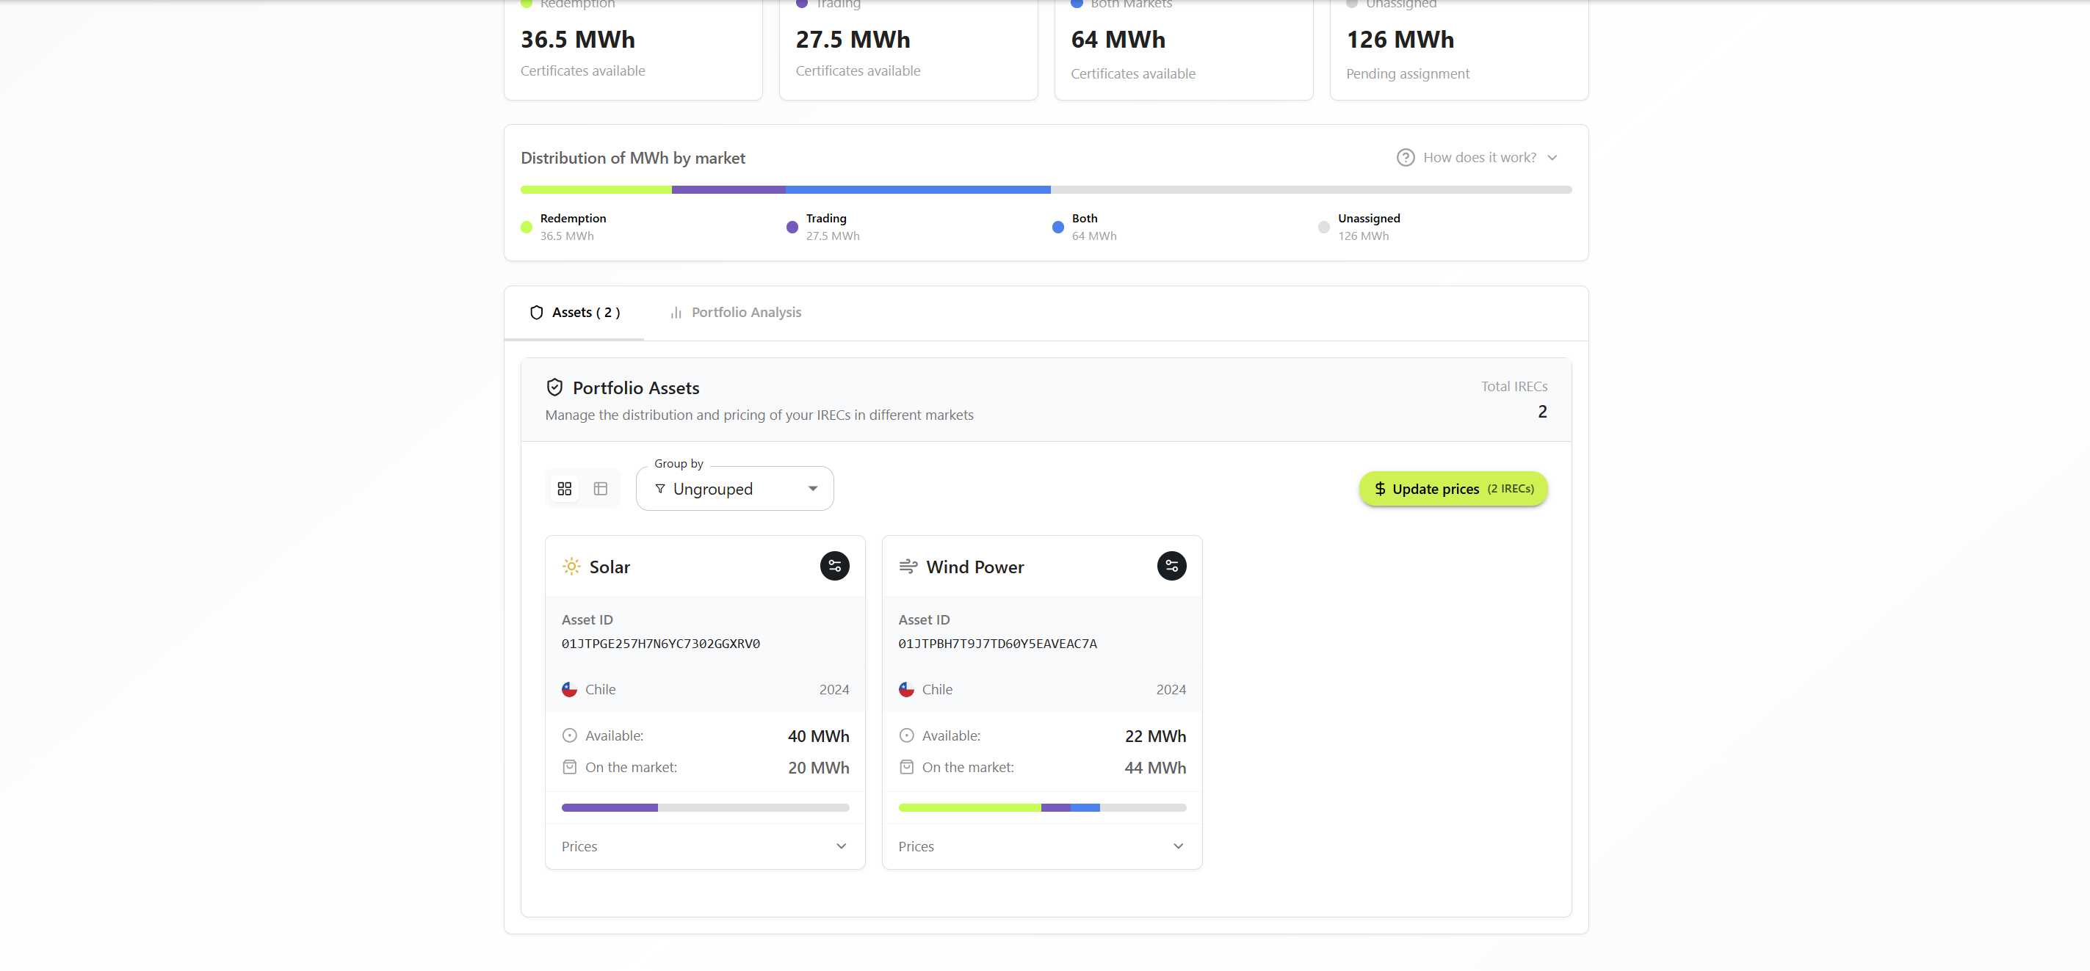Click the sun icon on Solar card
Image resolution: width=2090 pixels, height=971 pixels.
coord(571,566)
